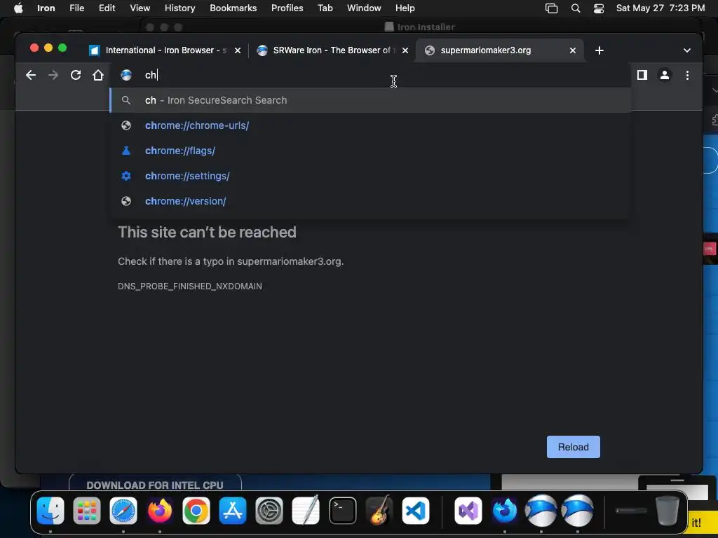
Task: Open the History menu
Action: [x=179, y=8]
